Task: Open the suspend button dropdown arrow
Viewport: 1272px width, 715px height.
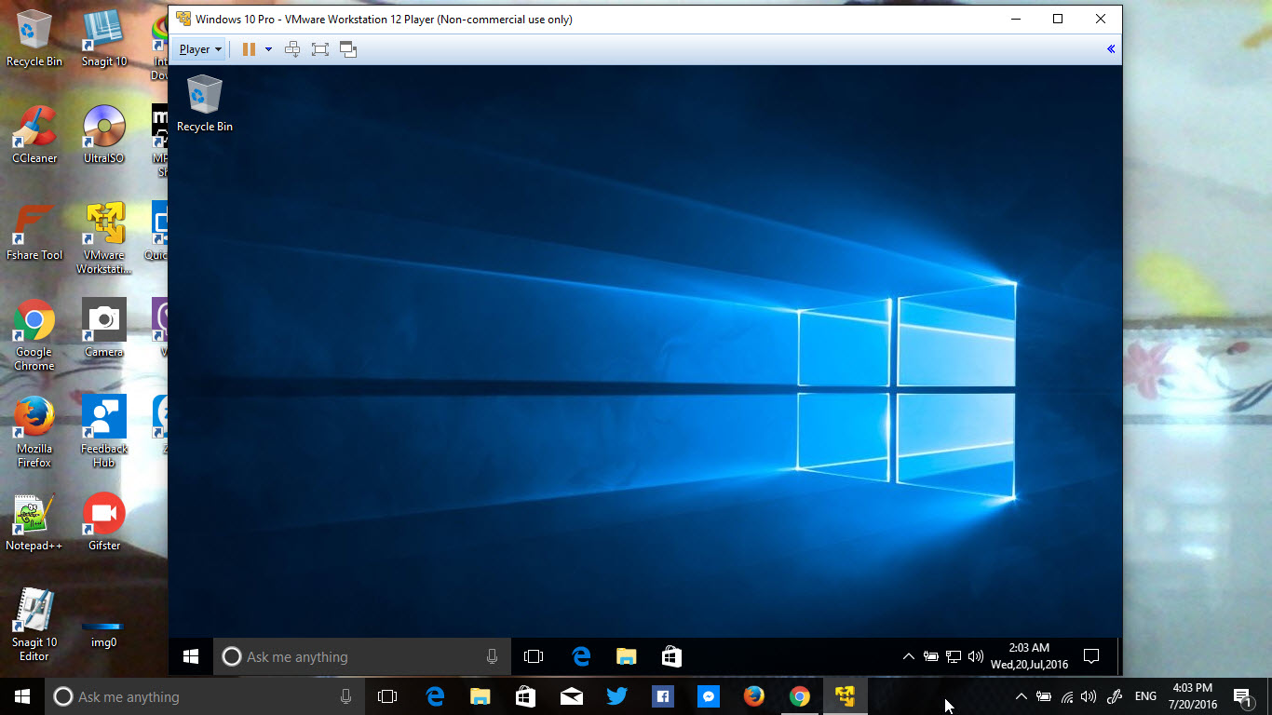Action: 269,48
